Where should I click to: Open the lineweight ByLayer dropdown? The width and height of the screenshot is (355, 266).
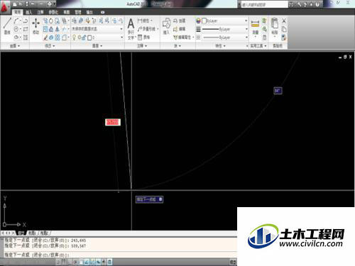click(x=224, y=29)
